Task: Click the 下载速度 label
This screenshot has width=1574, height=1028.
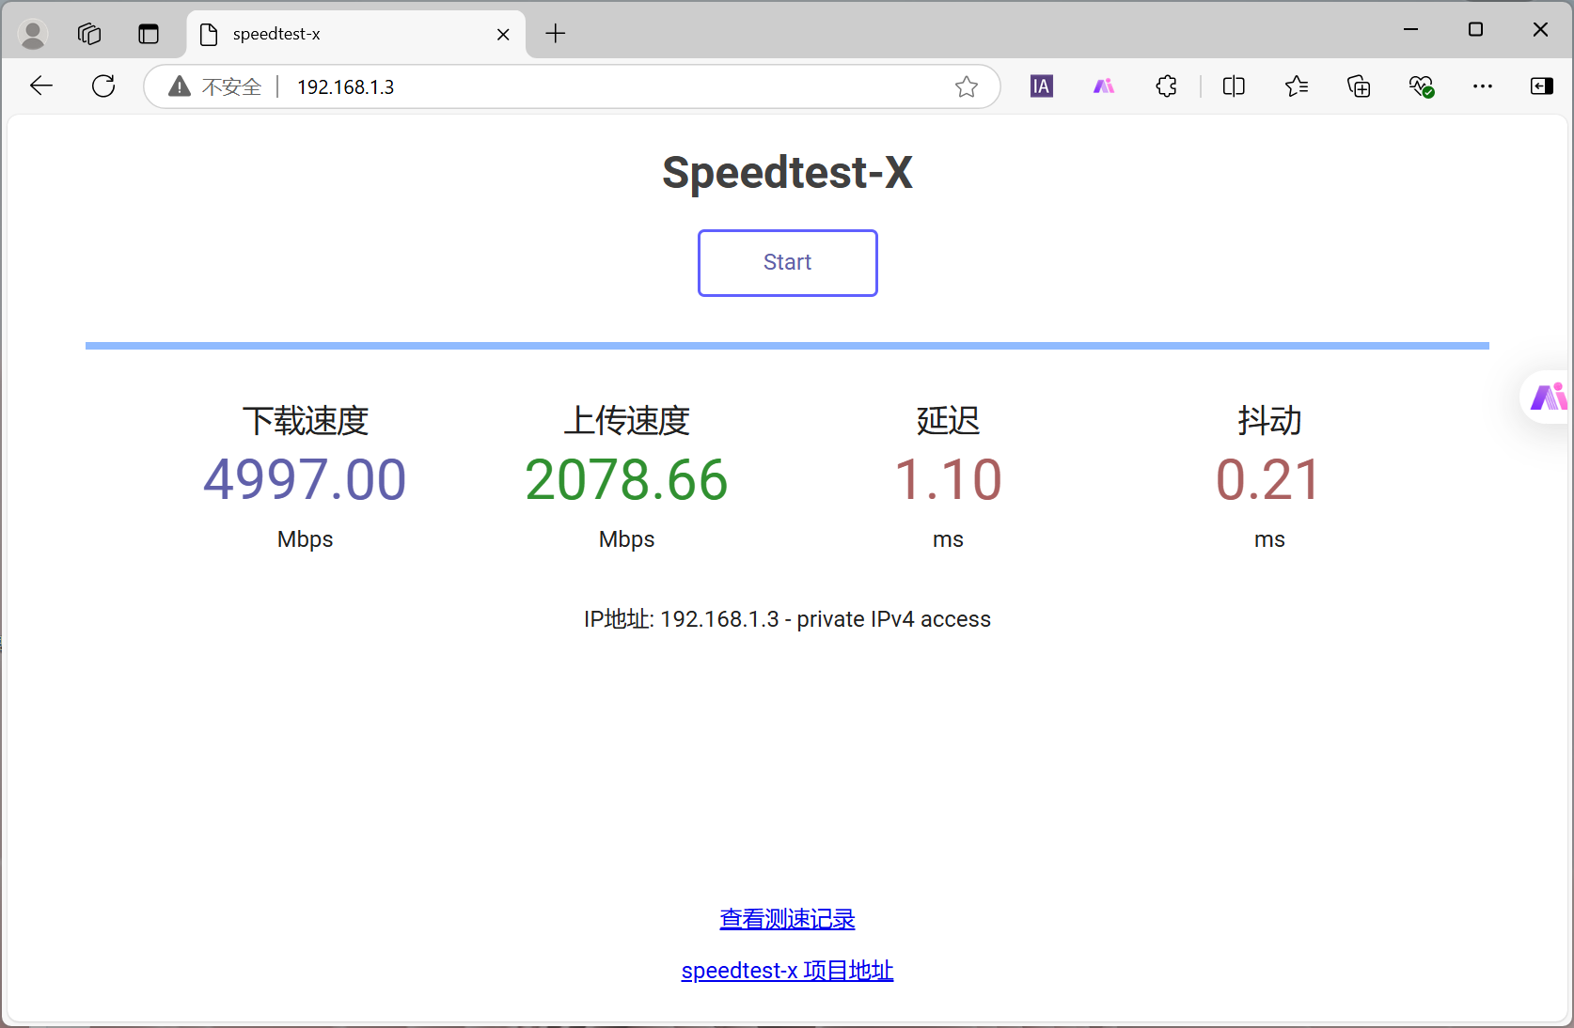Action: pos(305,420)
